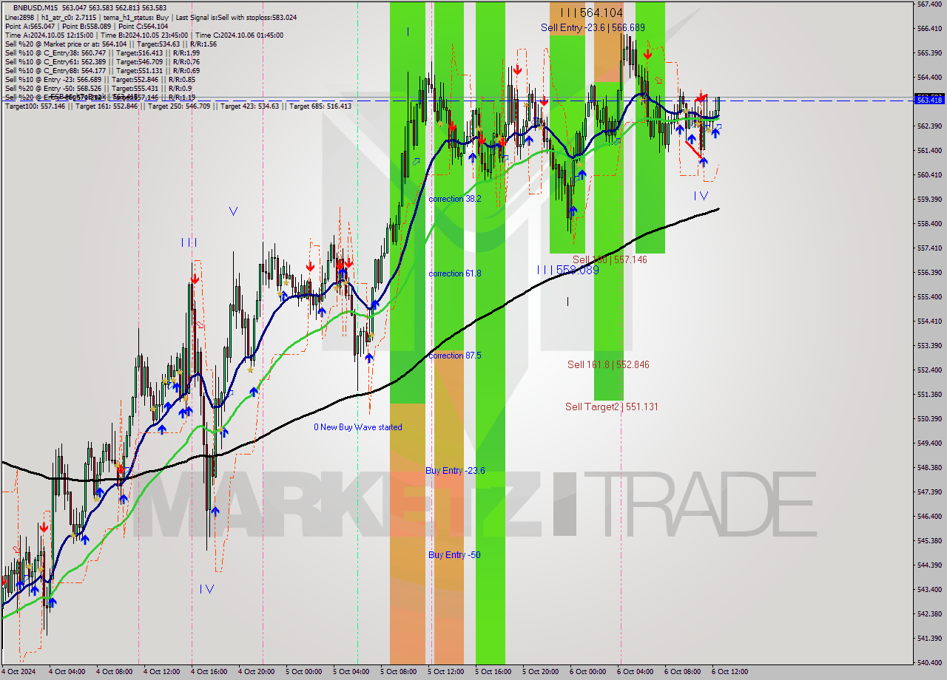The width and height of the screenshot is (947, 680).
Task: Click the '6 Oct 12:00' time axis label
Action: 730,672
